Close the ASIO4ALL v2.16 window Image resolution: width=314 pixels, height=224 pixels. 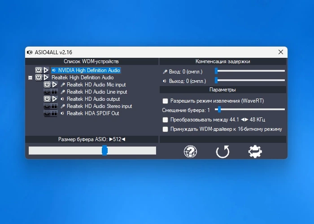(x=281, y=52)
